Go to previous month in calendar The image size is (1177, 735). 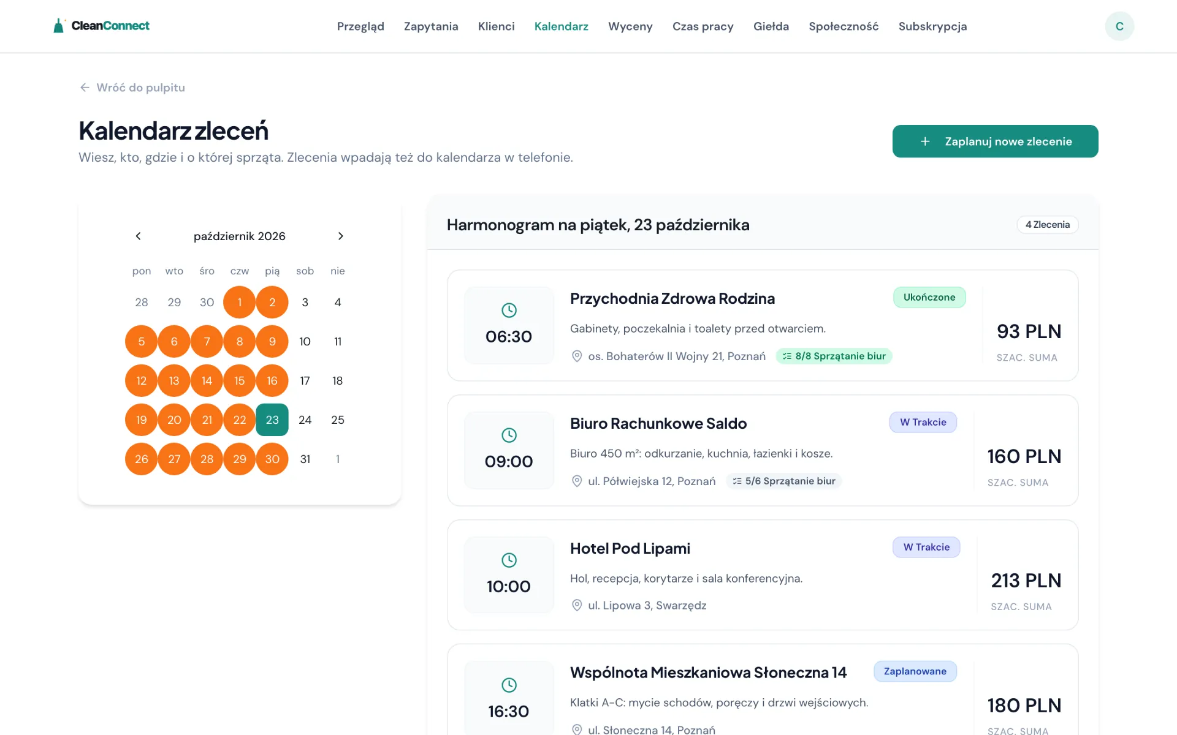point(139,236)
